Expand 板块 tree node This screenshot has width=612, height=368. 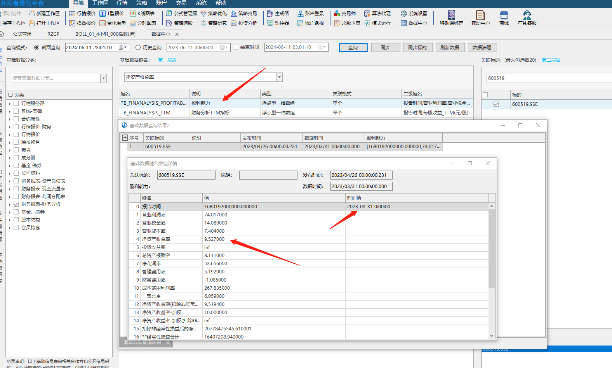(x=10, y=150)
